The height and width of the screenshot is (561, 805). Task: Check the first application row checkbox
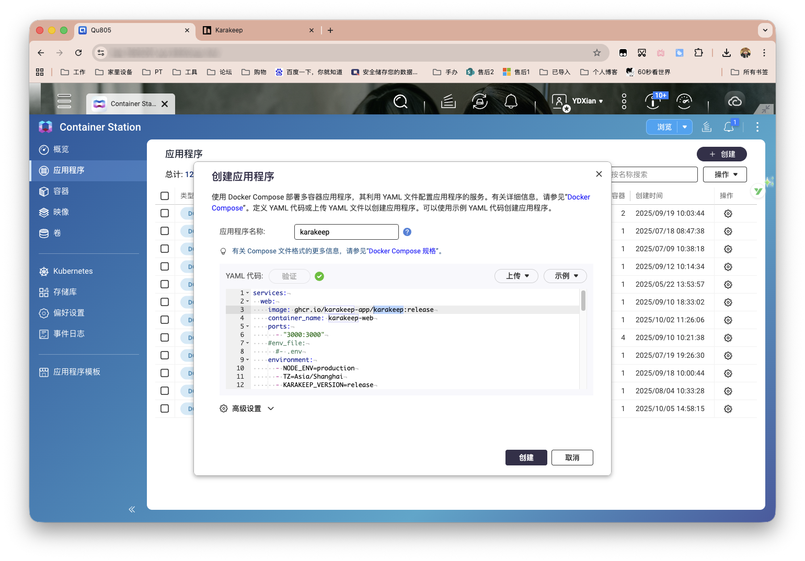[x=165, y=213]
